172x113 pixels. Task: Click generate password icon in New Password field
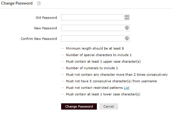point(127,28)
